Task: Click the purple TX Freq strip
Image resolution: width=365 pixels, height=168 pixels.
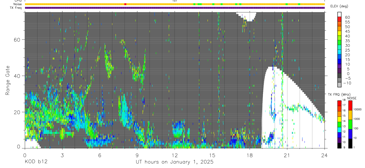Action: [x=175, y=8]
